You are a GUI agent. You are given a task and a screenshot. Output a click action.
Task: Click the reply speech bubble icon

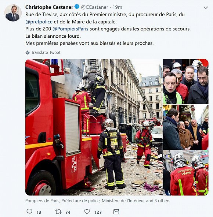[29, 212]
